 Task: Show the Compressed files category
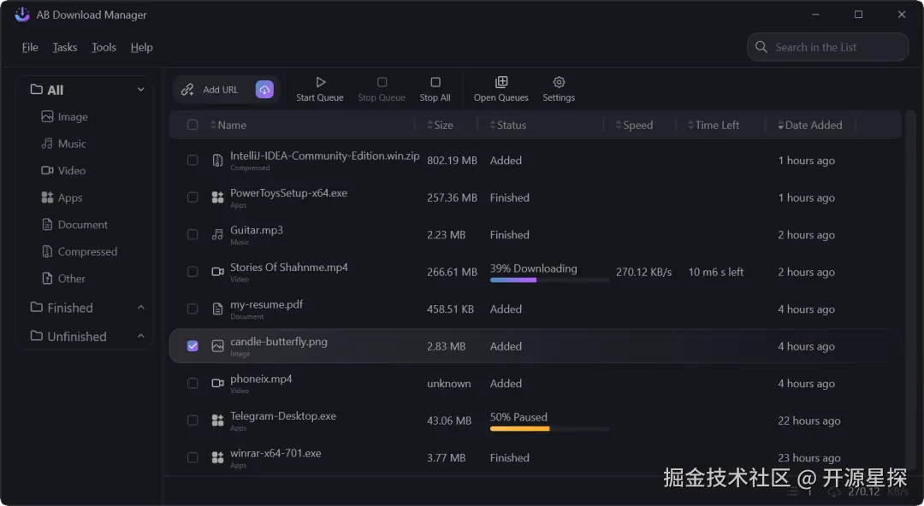click(86, 251)
